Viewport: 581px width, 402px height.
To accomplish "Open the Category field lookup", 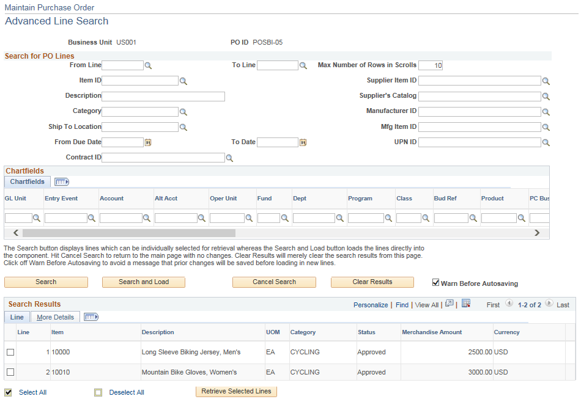I will pos(183,111).
